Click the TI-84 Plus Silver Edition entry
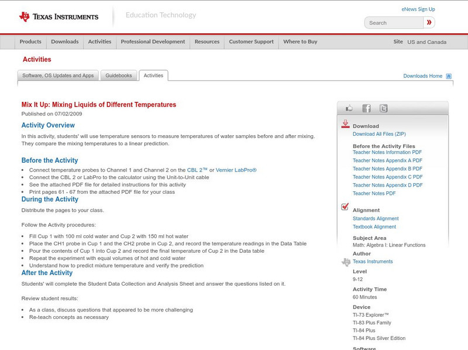Viewport: 468px width, 350px height. click(379, 338)
